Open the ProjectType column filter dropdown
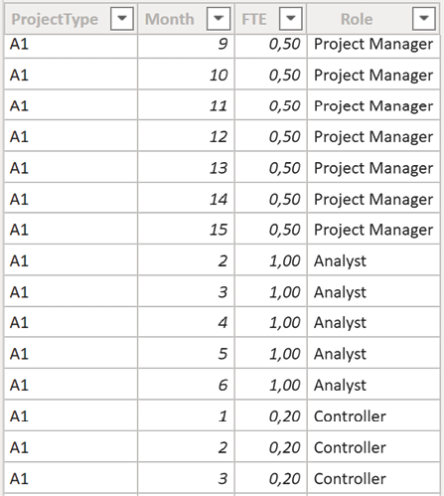 point(122,19)
